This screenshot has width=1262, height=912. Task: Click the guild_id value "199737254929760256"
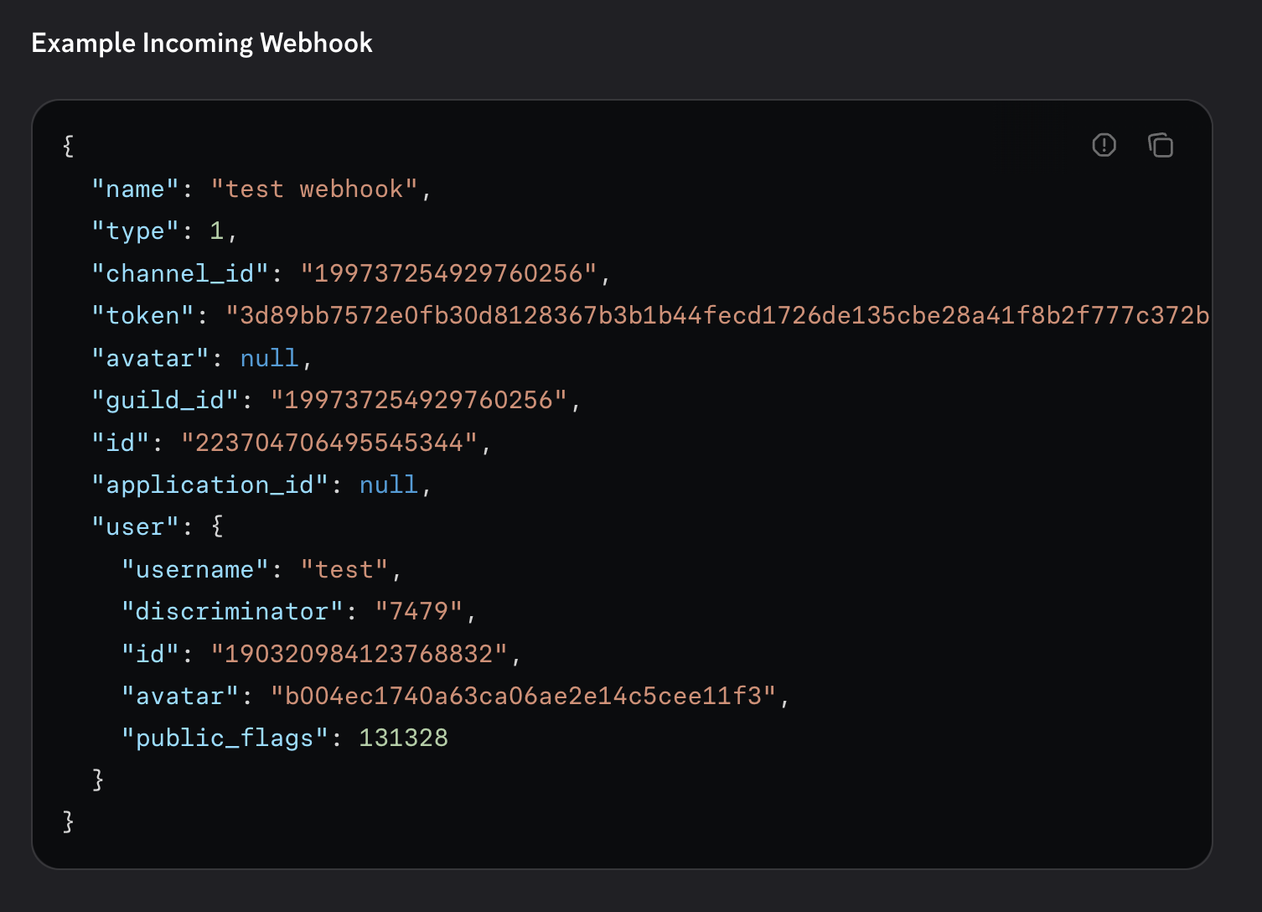click(x=419, y=400)
